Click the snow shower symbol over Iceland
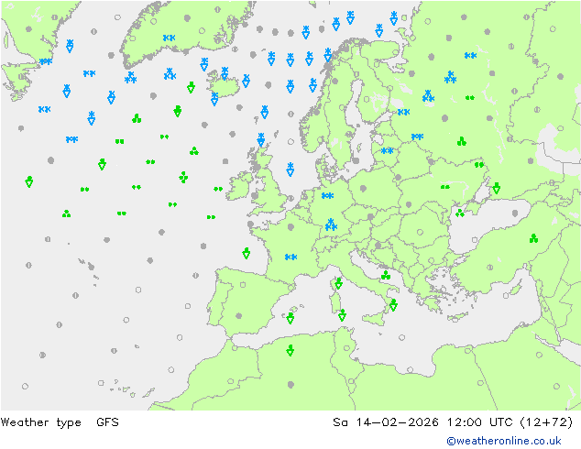The width and height of the screenshot is (581, 449). pyautogui.click(x=225, y=73)
